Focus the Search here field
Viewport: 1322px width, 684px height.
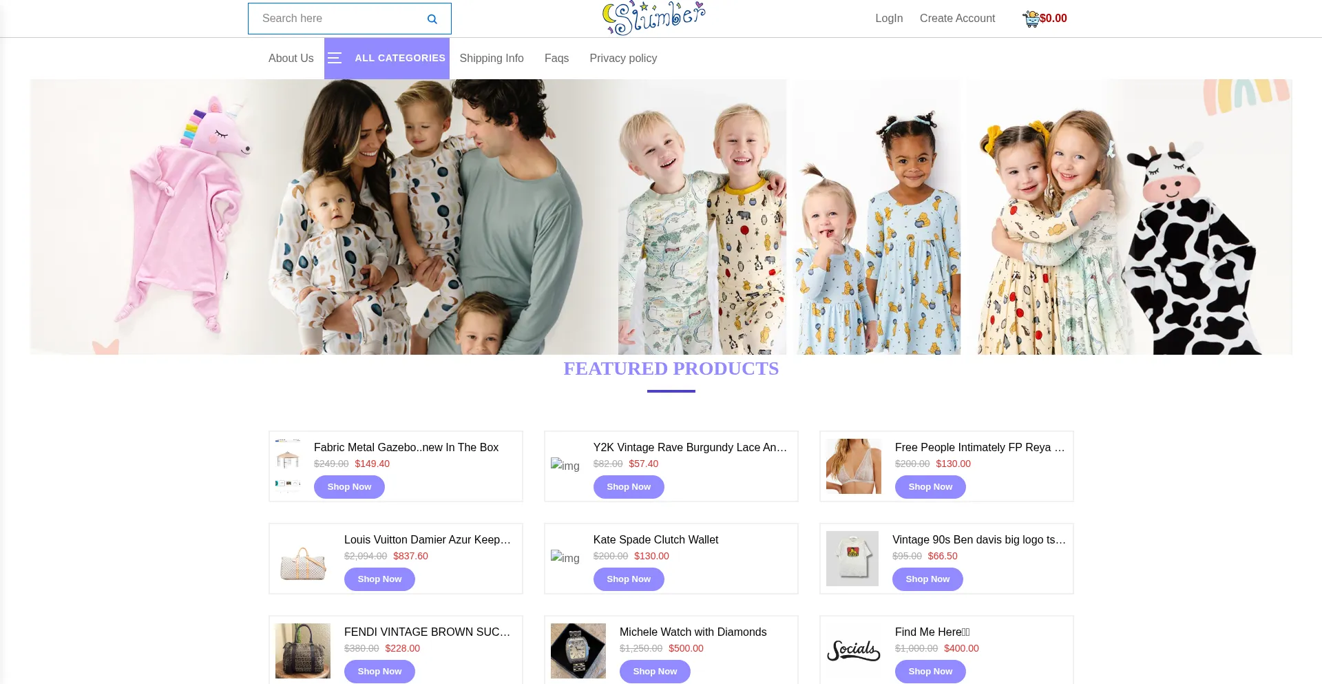click(337, 19)
